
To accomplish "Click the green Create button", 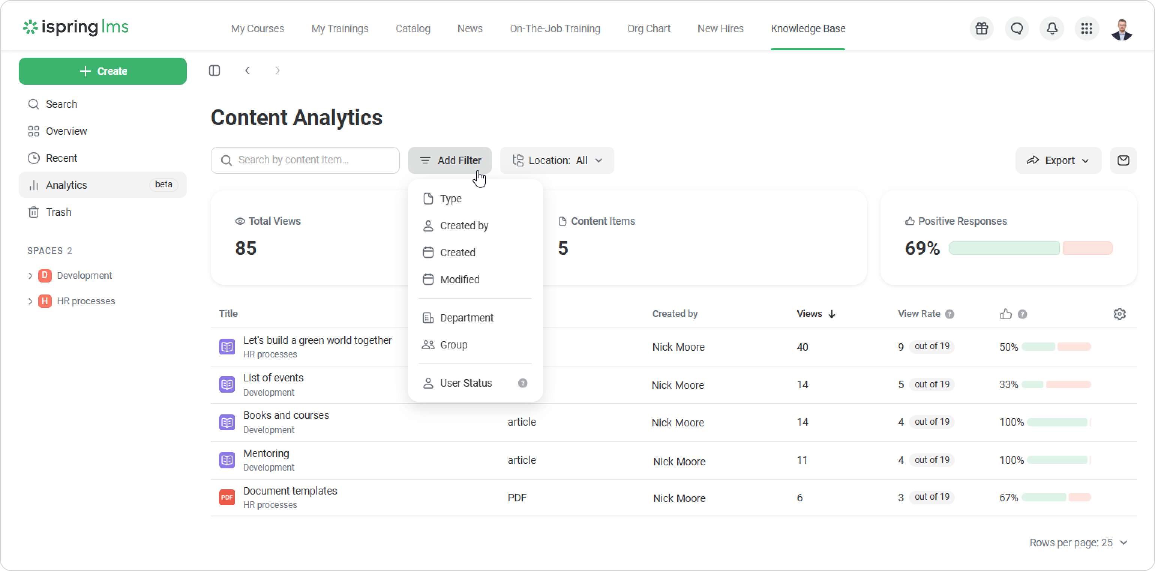I will [103, 71].
